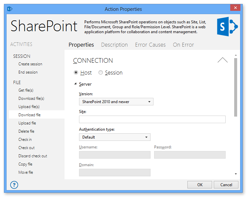Switch to the Error Causes tab
This screenshot has width=249, height=198.
tap(150, 45)
